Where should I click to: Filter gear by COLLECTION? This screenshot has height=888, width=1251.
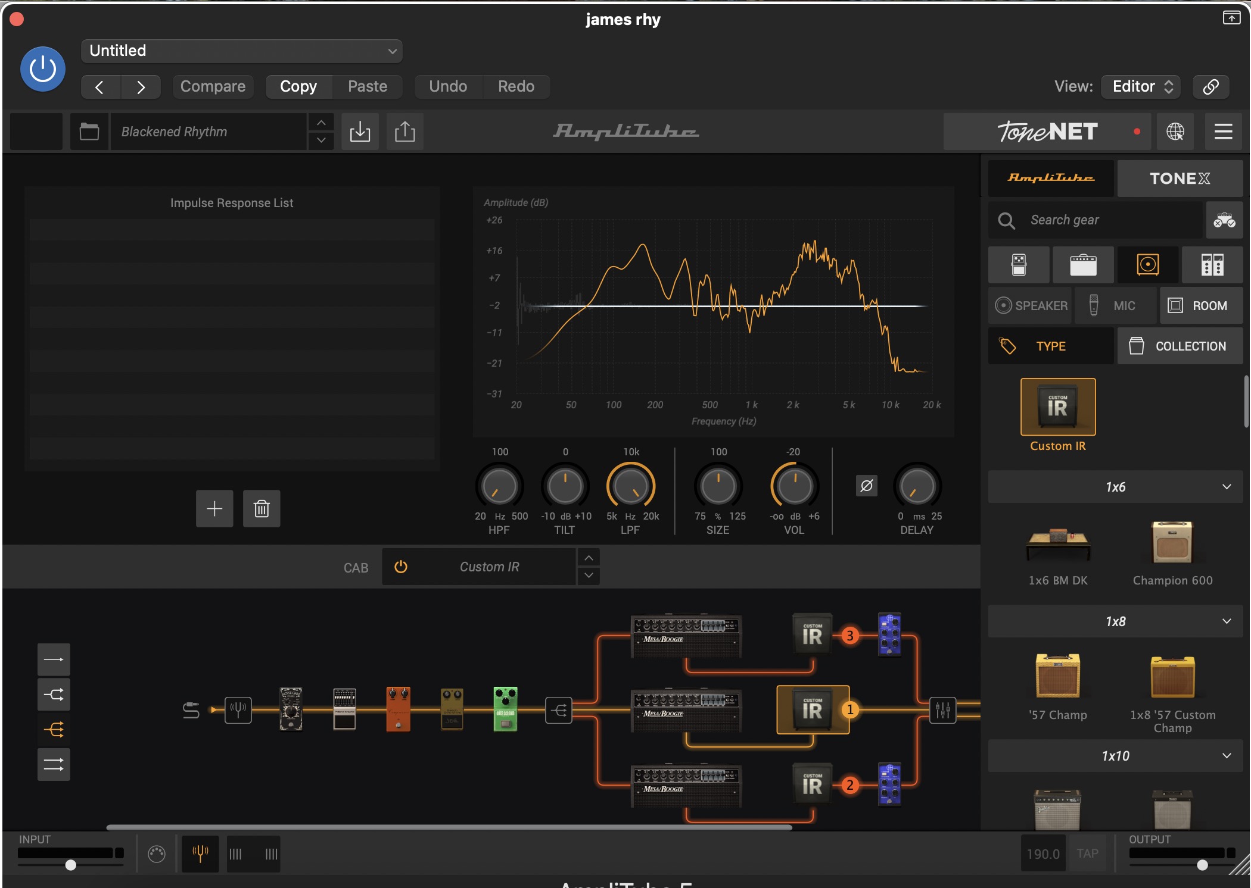click(1180, 346)
